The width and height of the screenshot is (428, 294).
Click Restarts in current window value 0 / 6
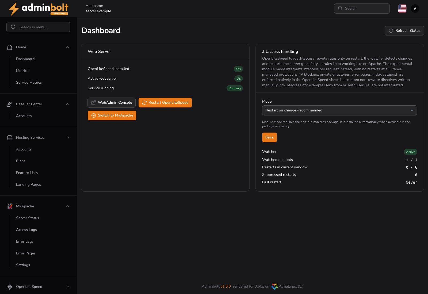(x=411, y=167)
